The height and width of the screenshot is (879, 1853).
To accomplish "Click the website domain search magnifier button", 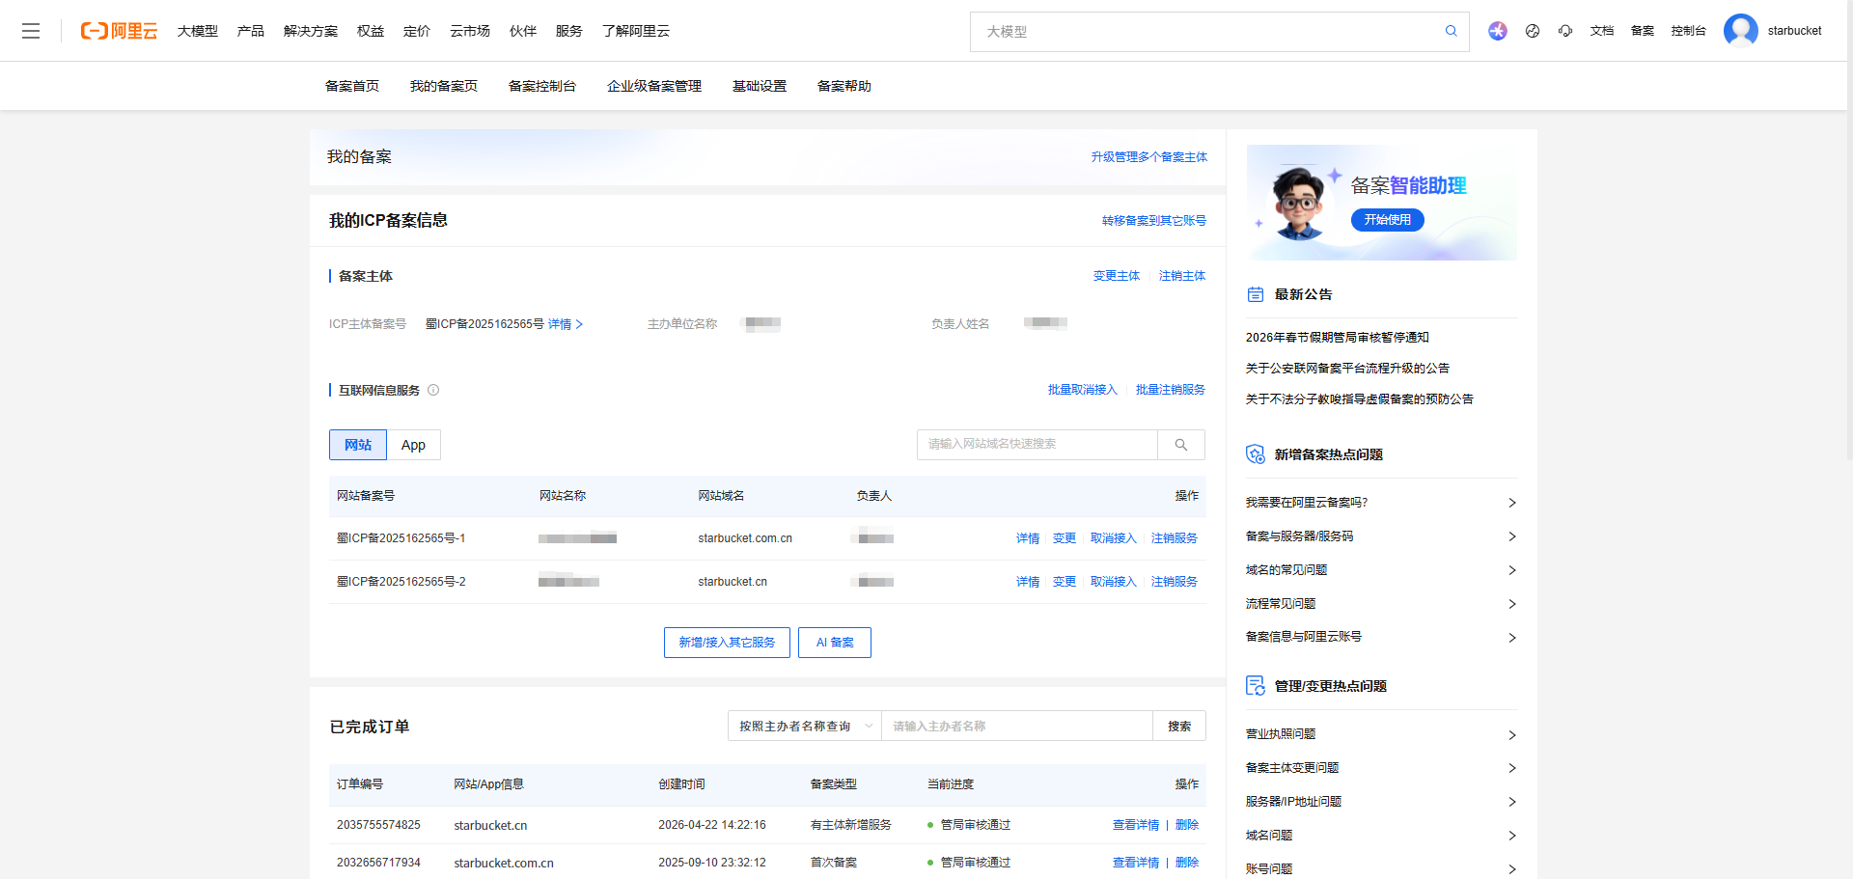I will (1181, 445).
